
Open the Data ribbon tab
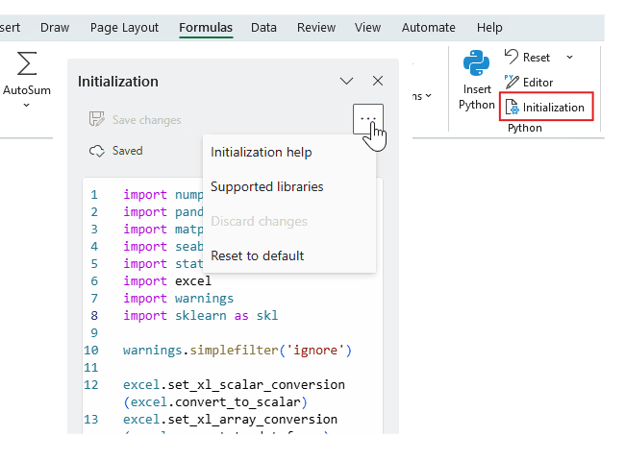[263, 28]
